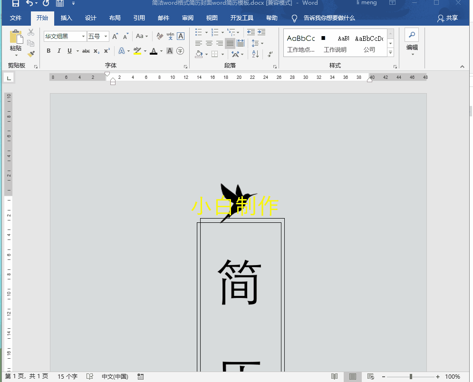Center the paragraph text

pos(209,43)
